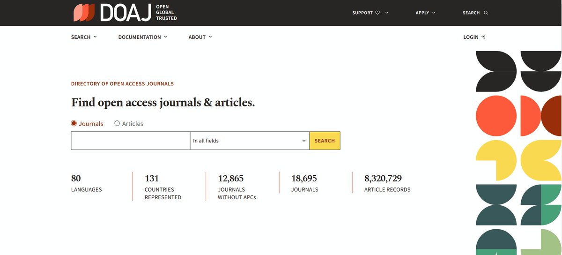The width and height of the screenshot is (562, 255).
Task: Click the magnifier icon beside Search in header
Action: [x=486, y=13]
